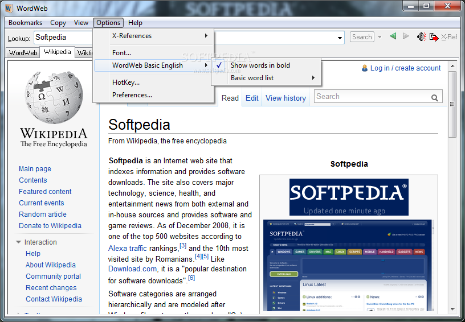This screenshot has height=322, width=465.
Task: Open the Bookmarks menu
Action: (x=25, y=23)
